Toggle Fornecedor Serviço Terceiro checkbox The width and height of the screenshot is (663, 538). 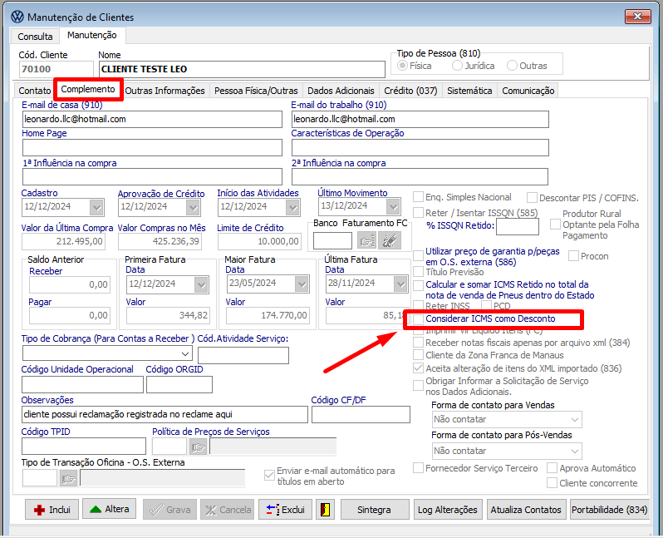[x=418, y=467]
